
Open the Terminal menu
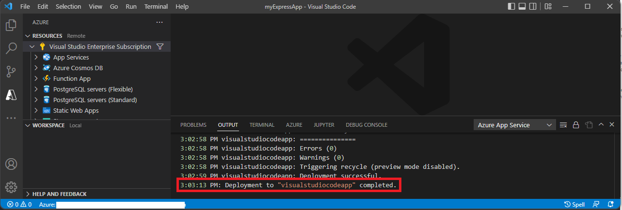coord(156,7)
